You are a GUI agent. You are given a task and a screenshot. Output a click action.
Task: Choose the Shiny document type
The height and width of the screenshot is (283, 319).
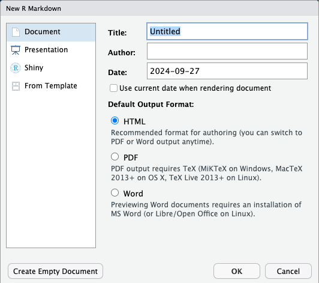tap(51, 68)
